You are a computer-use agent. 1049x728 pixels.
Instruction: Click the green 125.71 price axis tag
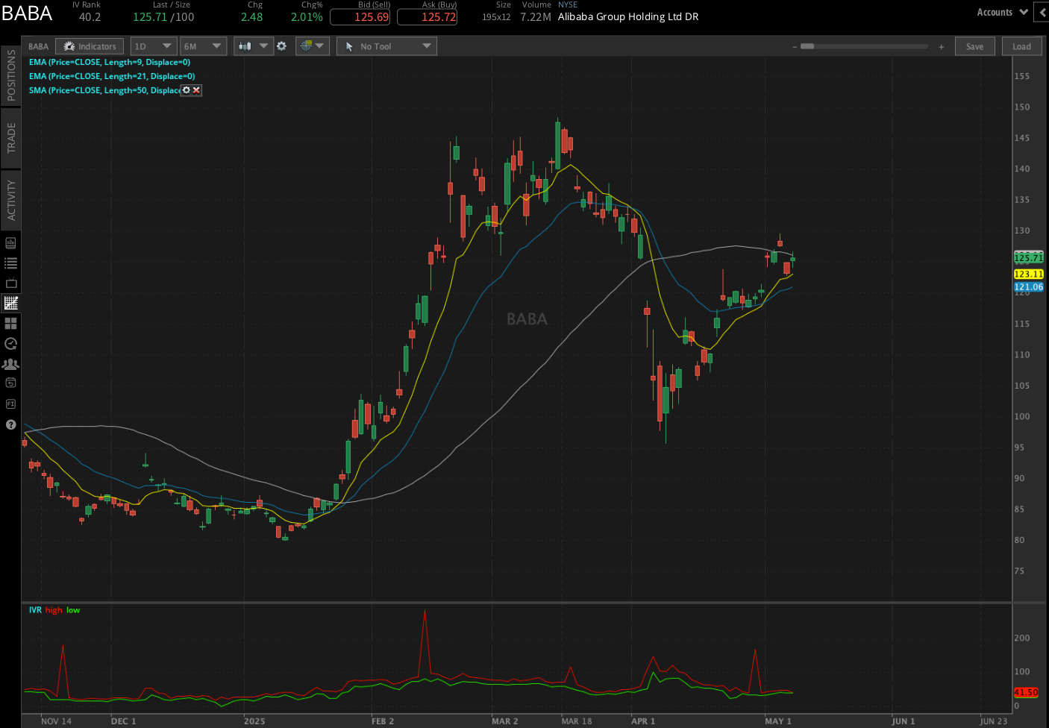click(1029, 257)
